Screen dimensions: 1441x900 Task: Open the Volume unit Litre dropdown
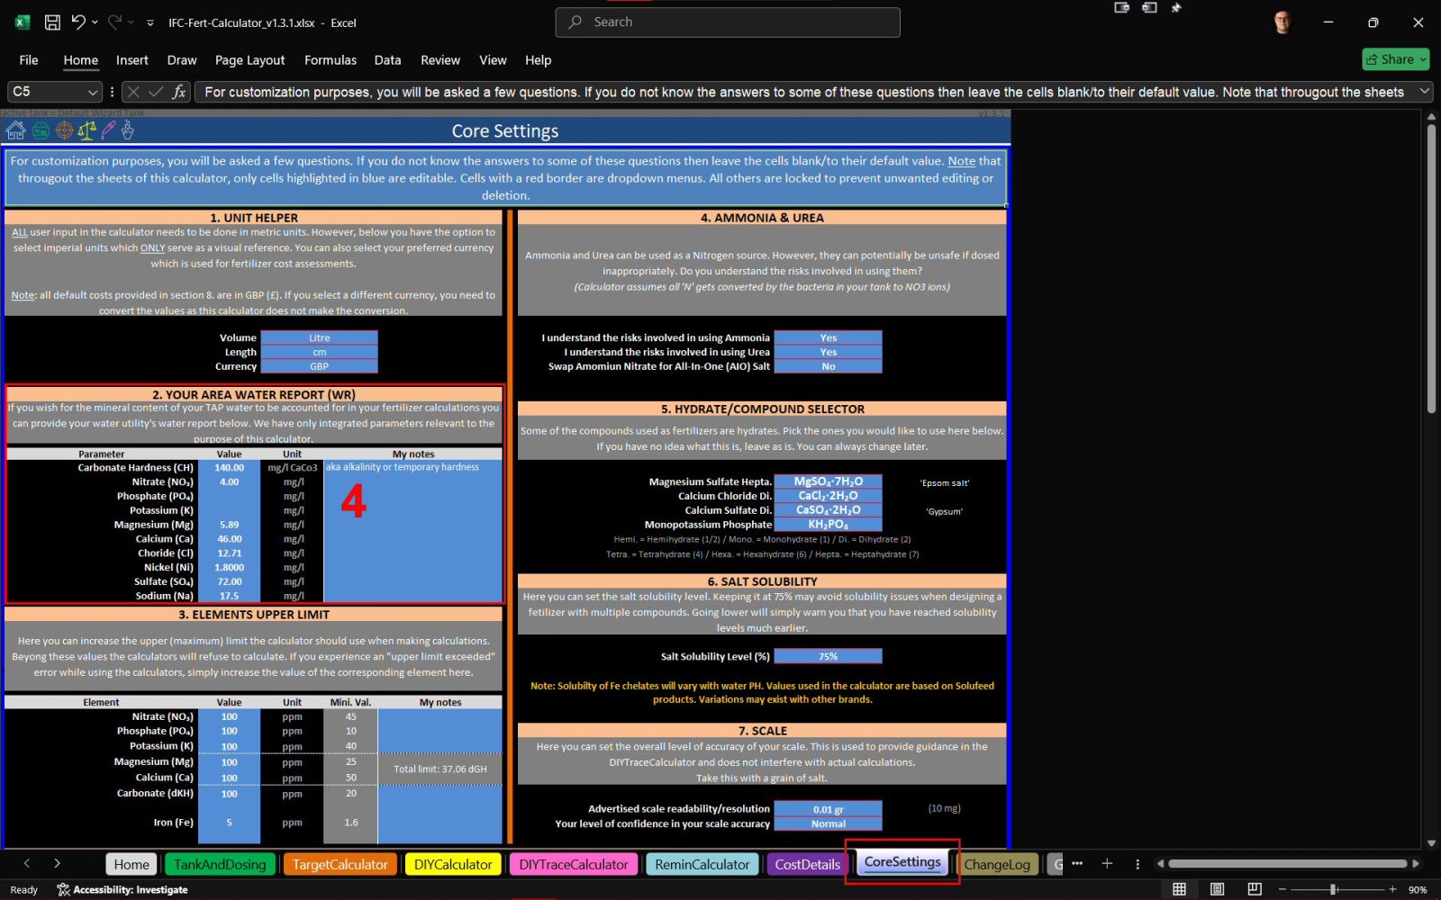click(x=319, y=338)
